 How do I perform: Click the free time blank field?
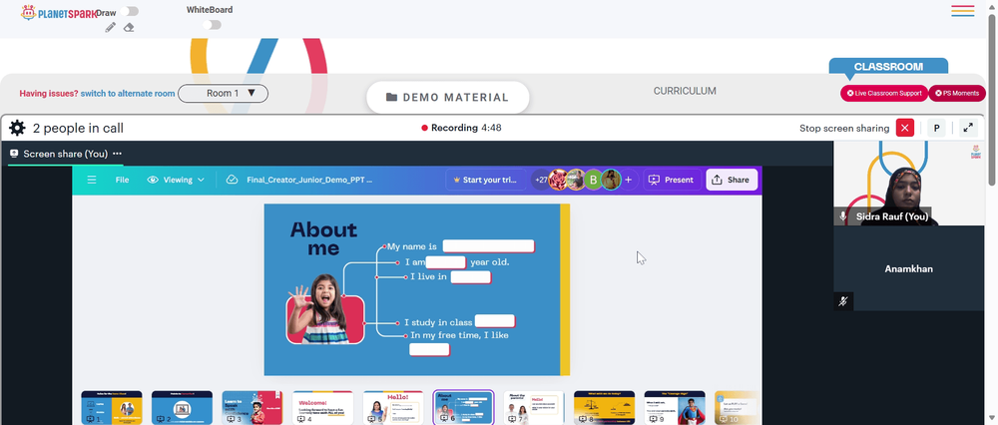[429, 349]
